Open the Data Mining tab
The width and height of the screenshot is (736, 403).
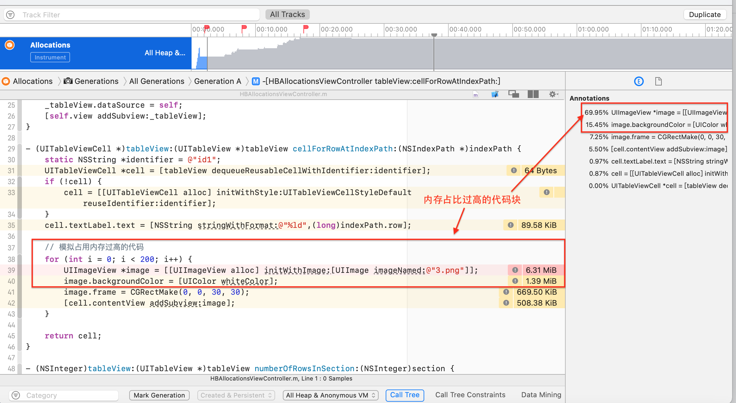tap(541, 395)
